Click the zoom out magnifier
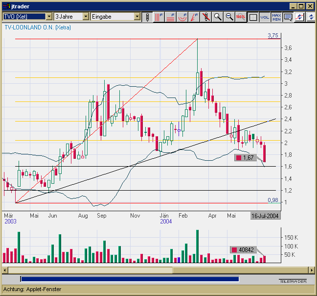The height and width of the screenshot is (296, 317). [229, 17]
